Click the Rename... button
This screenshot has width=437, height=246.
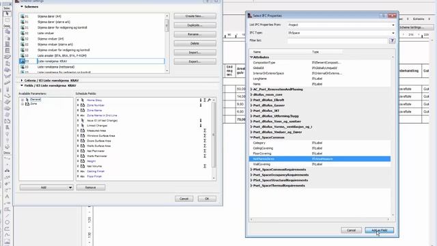[195, 34]
